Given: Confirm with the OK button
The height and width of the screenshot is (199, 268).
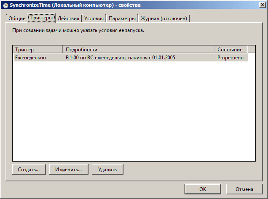Looking at the screenshot, I should coord(203,189).
